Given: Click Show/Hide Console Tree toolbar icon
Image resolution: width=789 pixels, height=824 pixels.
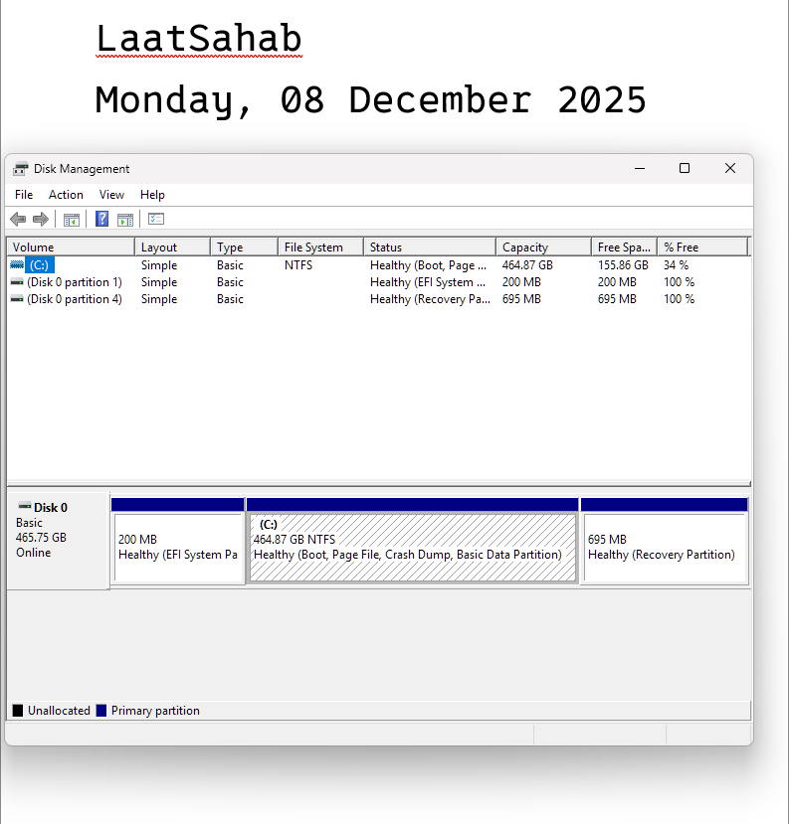Looking at the screenshot, I should 72,219.
